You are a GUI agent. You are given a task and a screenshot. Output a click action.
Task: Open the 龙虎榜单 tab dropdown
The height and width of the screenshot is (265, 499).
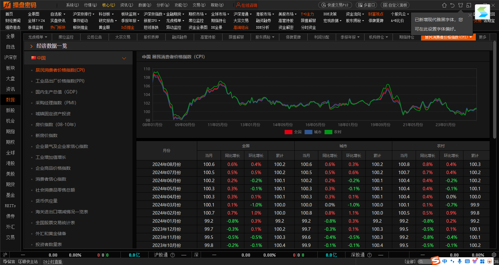[46, 37]
